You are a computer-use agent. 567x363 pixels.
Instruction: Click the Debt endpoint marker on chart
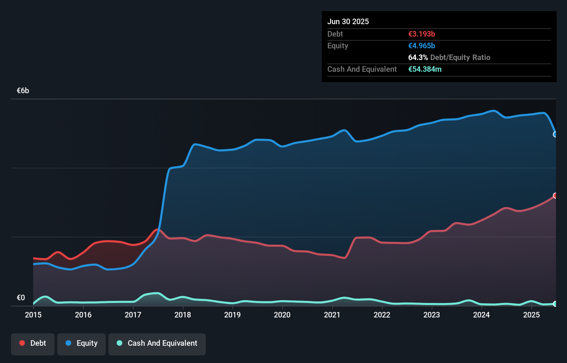pos(555,196)
